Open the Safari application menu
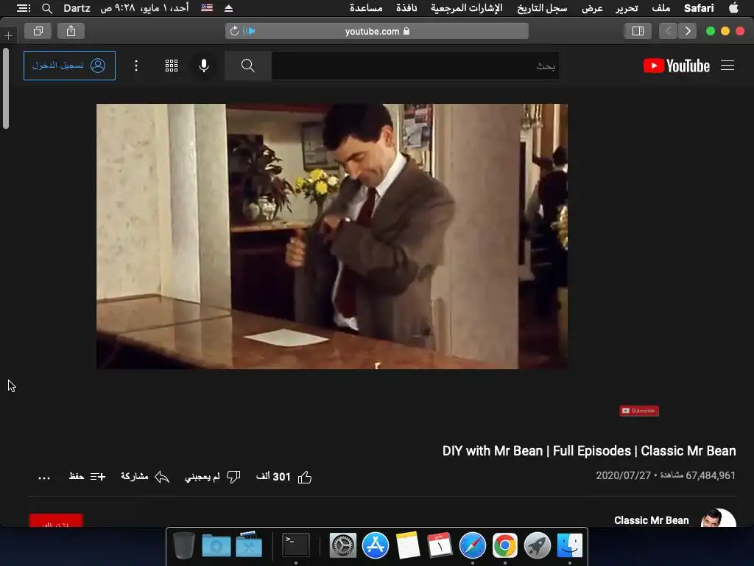Viewport: 754px width, 566px height. tap(699, 7)
